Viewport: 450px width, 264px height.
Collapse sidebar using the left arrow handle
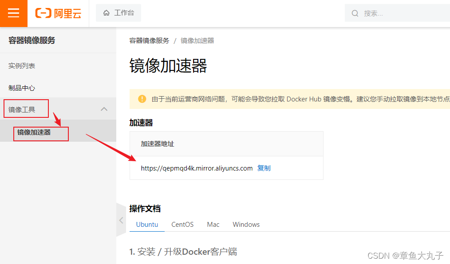coord(121,220)
